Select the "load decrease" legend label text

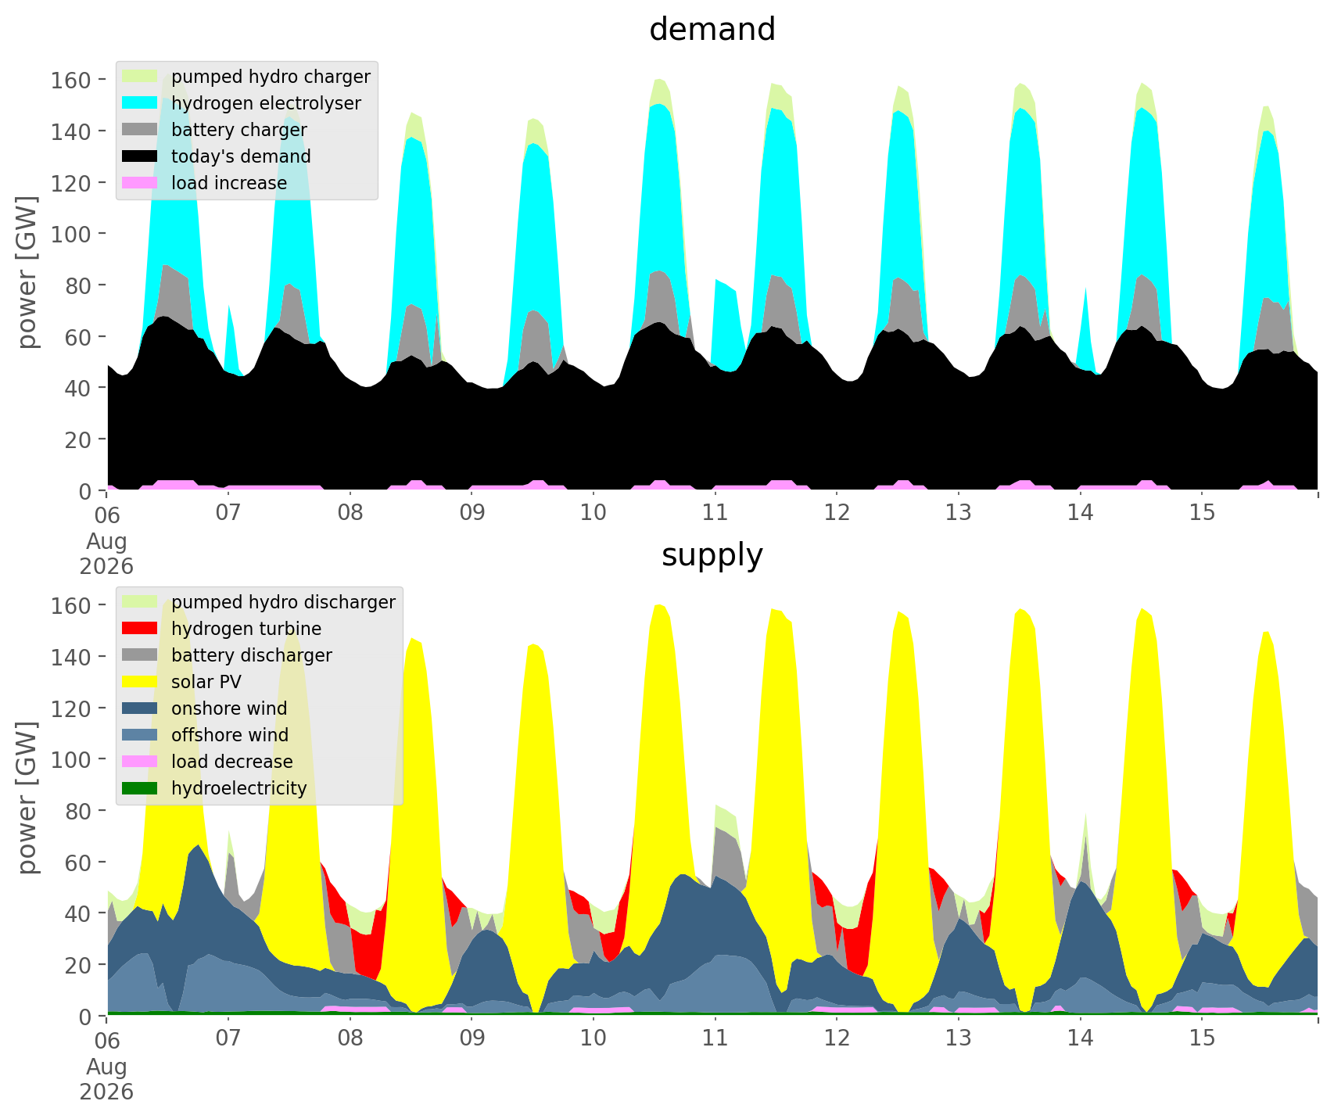coord(232,762)
